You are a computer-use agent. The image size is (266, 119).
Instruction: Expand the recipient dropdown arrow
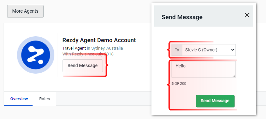click(x=233, y=50)
